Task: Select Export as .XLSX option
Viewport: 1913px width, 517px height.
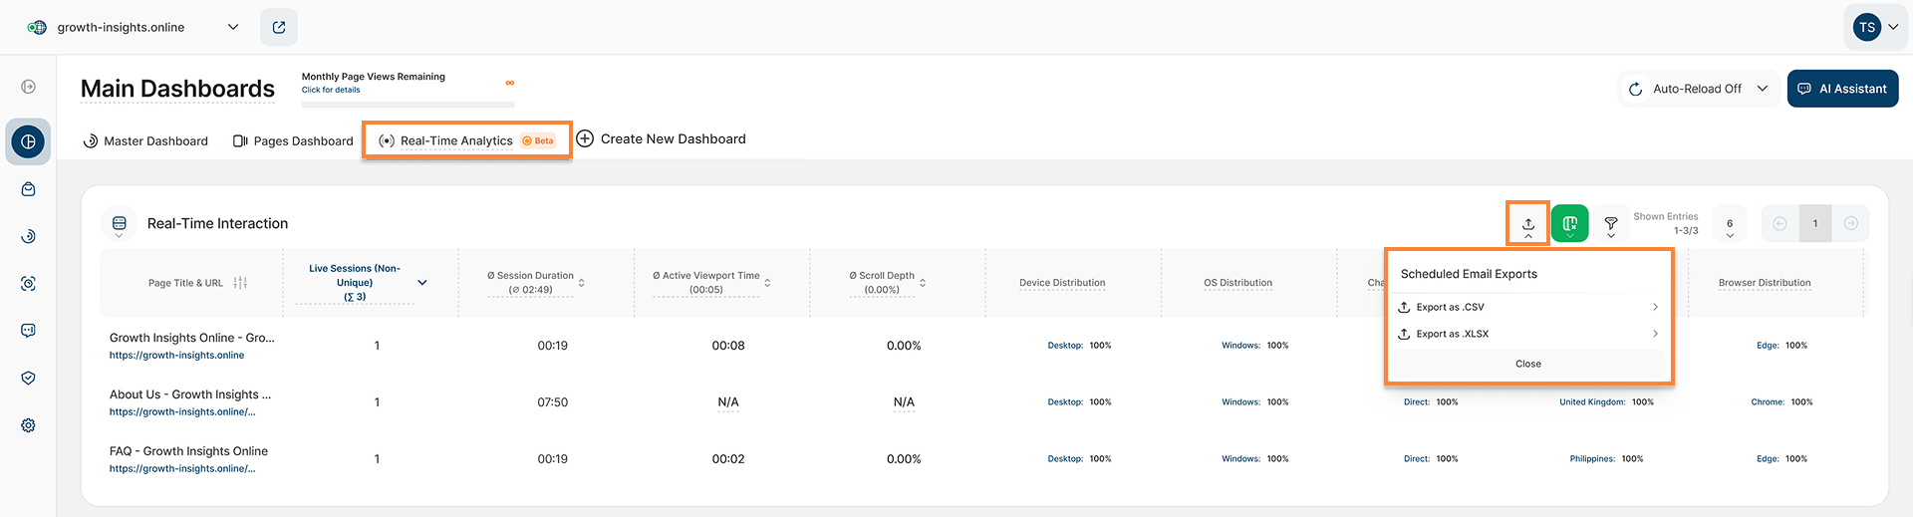Action: [x=1528, y=334]
